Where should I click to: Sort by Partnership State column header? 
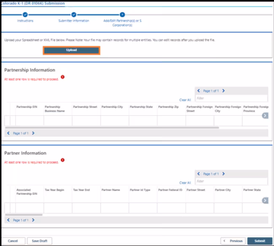(x=141, y=107)
